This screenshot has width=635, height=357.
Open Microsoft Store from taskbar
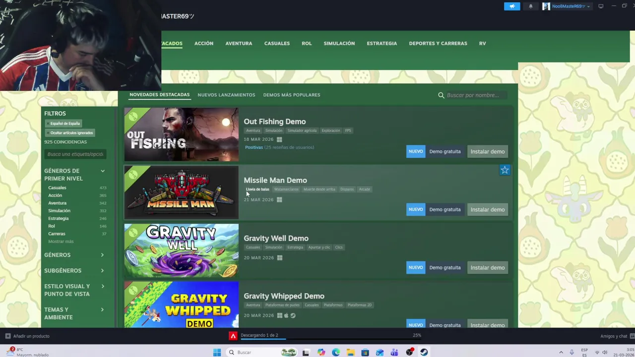pos(365,353)
